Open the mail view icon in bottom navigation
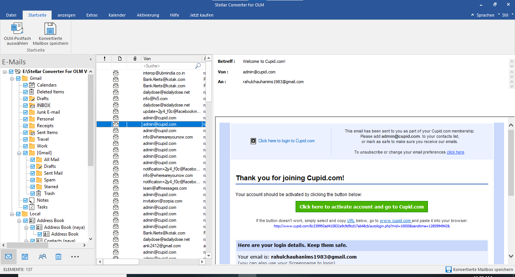 pos(8,257)
